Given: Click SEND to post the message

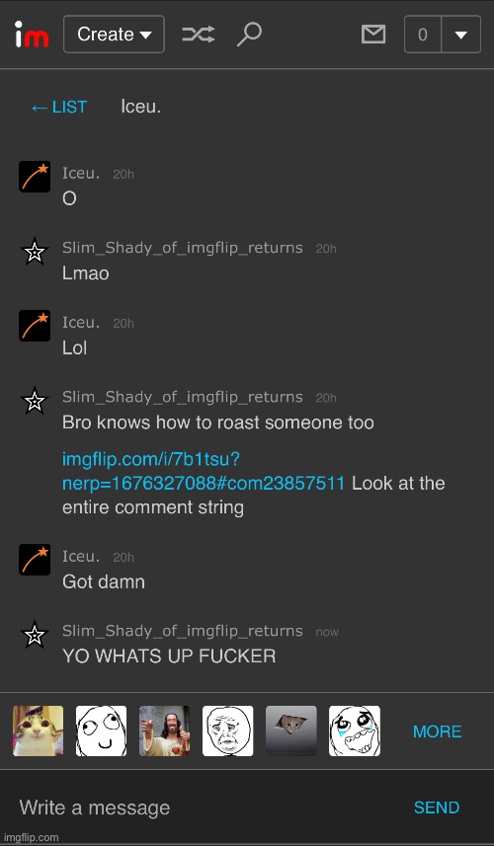Looking at the screenshot, I should (x=437, y=808).
